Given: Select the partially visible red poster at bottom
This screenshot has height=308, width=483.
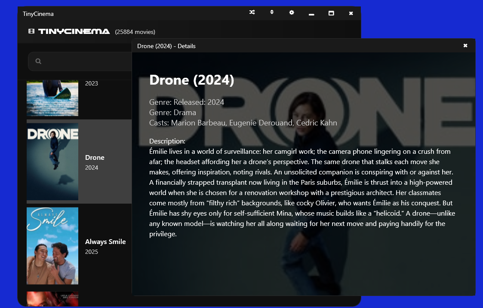Looking at the screenshot, I should coord(52,299).
